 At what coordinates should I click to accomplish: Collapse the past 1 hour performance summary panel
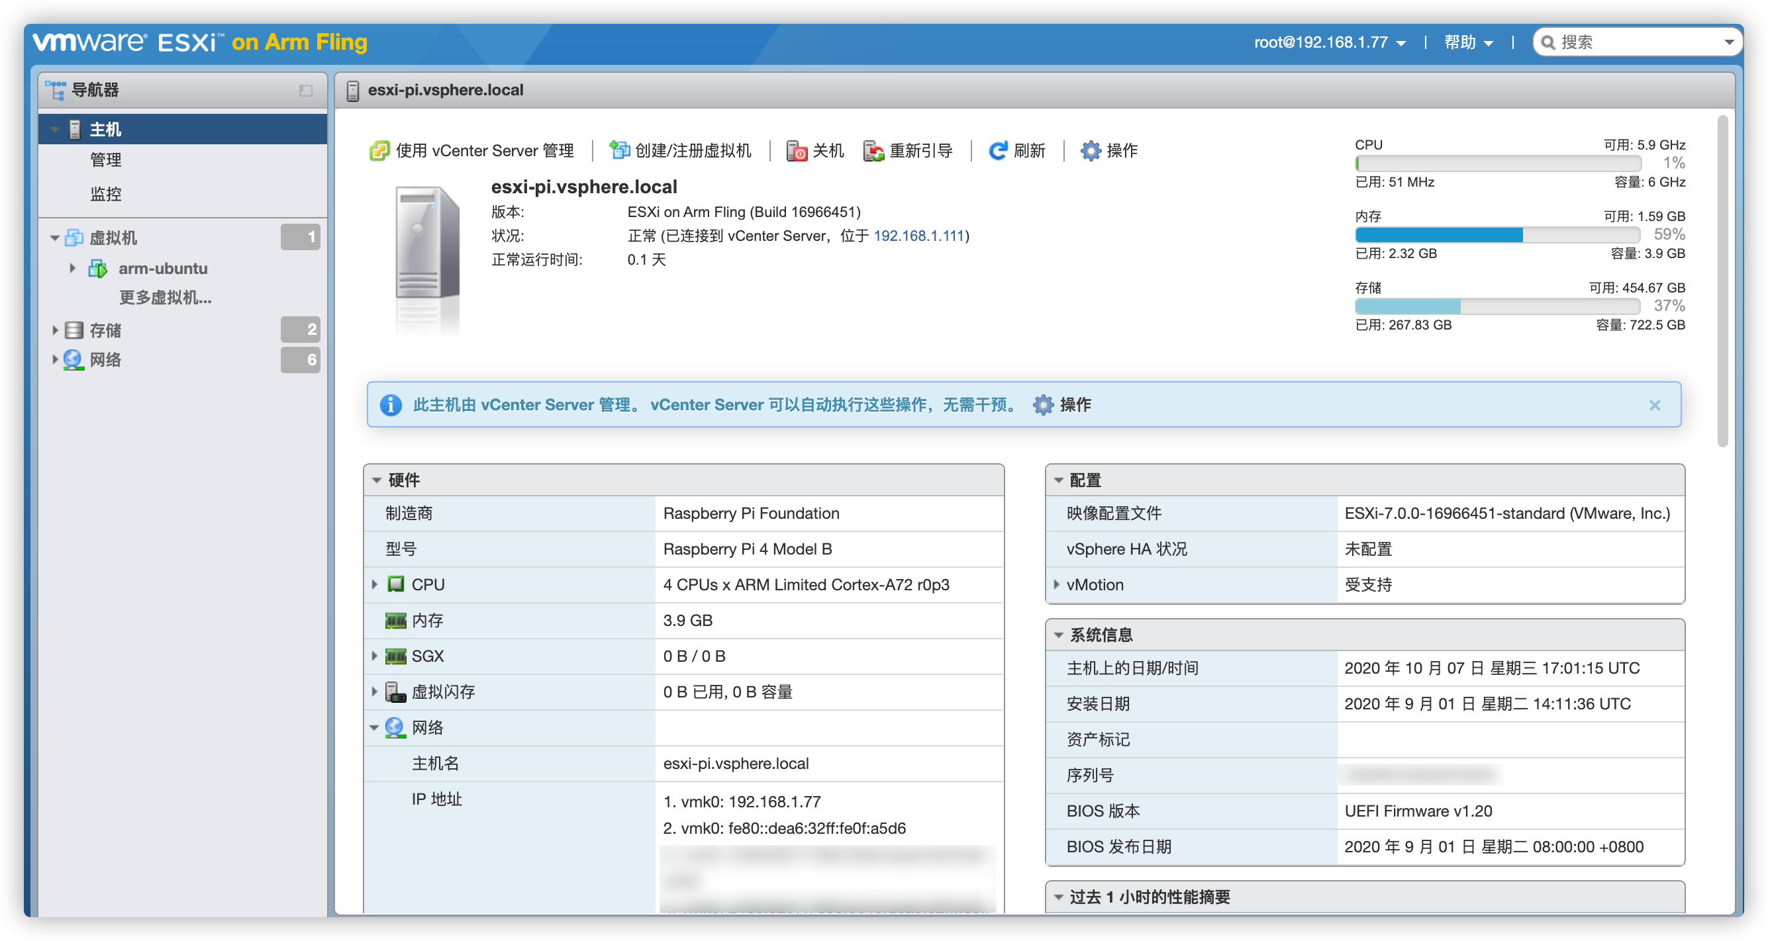click(1058, 897)
